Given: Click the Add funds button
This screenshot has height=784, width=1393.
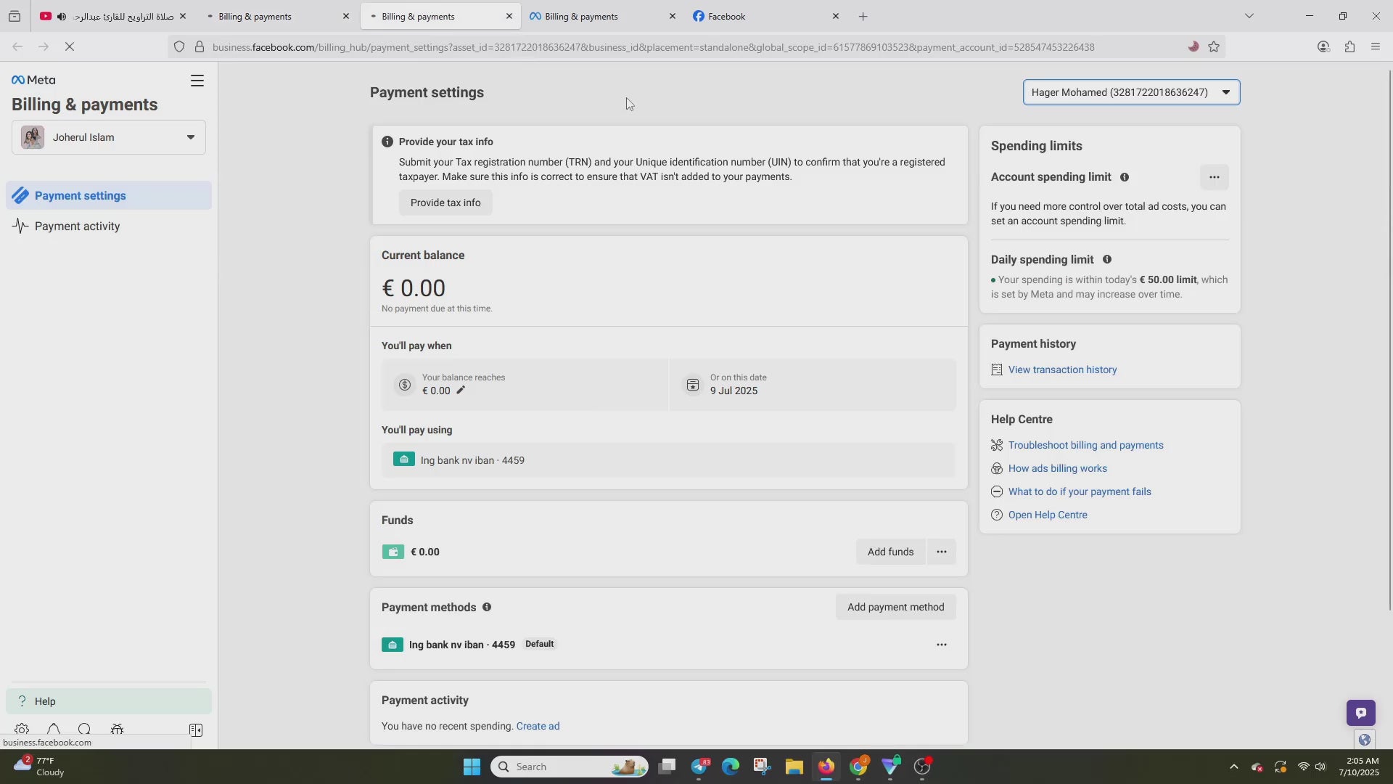Looking at the screenshot, I should click(890, 552).
